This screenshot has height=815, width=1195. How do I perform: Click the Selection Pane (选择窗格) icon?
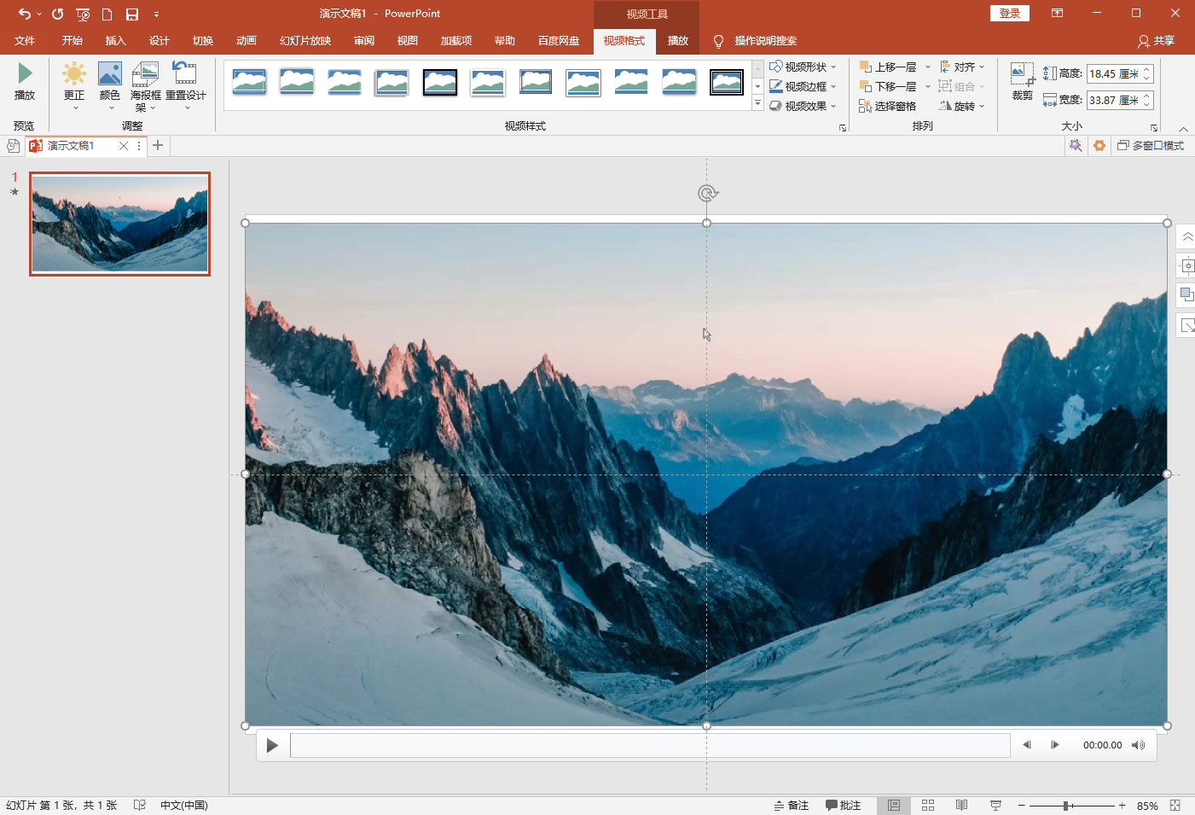pyautogui.click(x=887, y=106)
